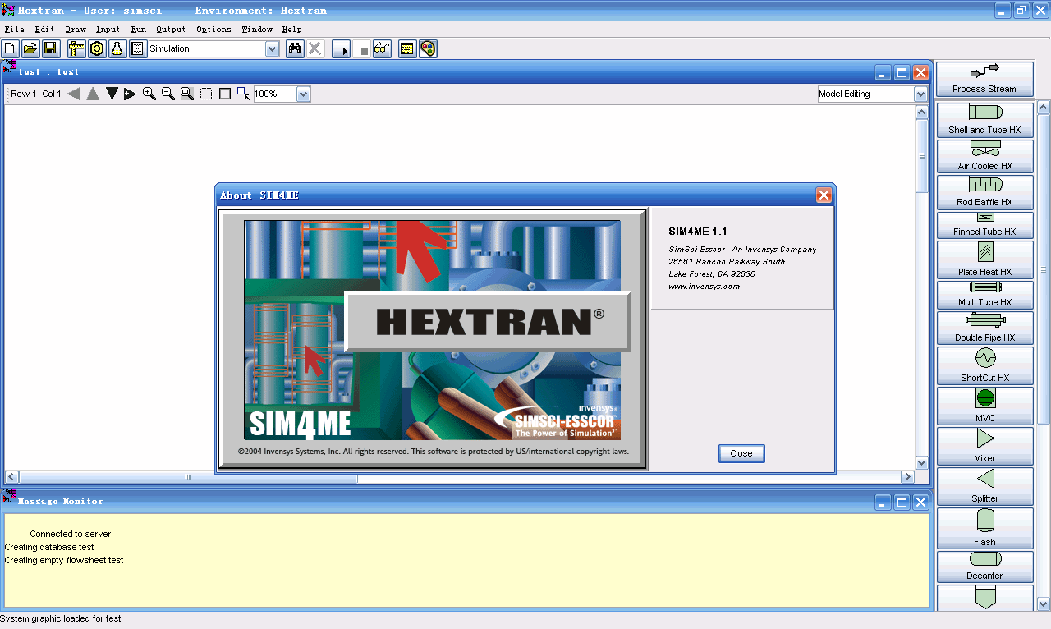Screen dimensions: 1051x629
Task: Select Air Cooled HX unit
Action: [x=984, y=156]
